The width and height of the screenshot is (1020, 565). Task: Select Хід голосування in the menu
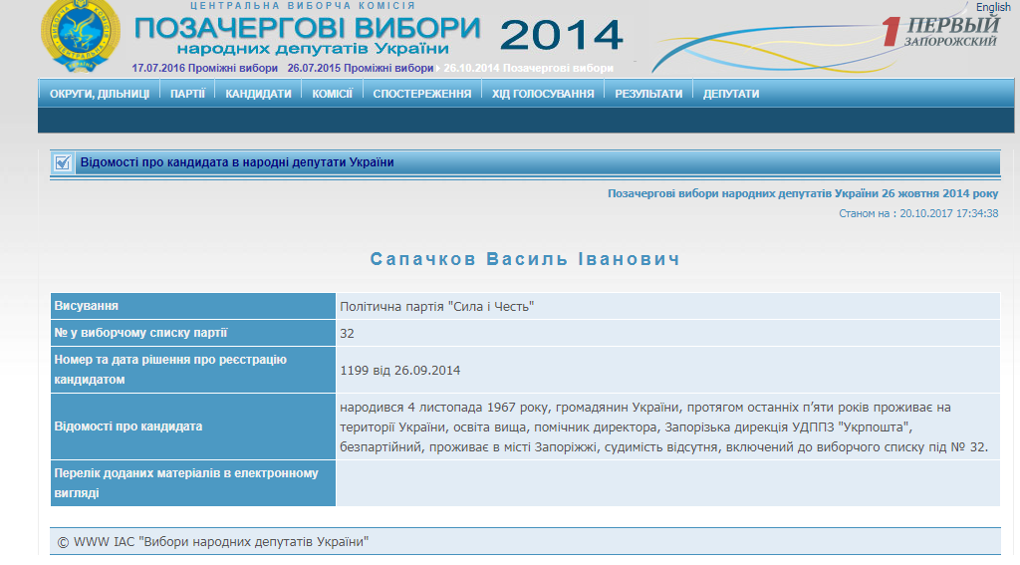542,94
